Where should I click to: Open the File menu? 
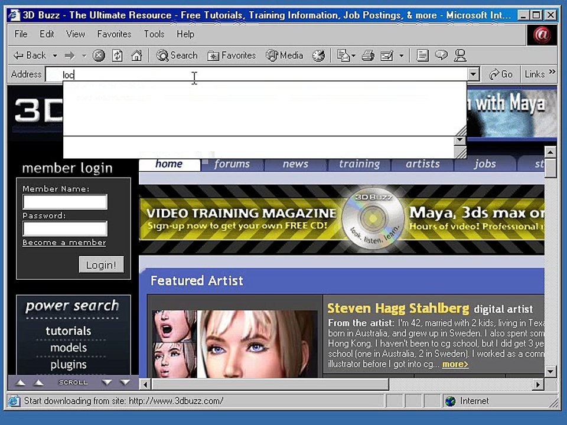(x=21, y=34)
